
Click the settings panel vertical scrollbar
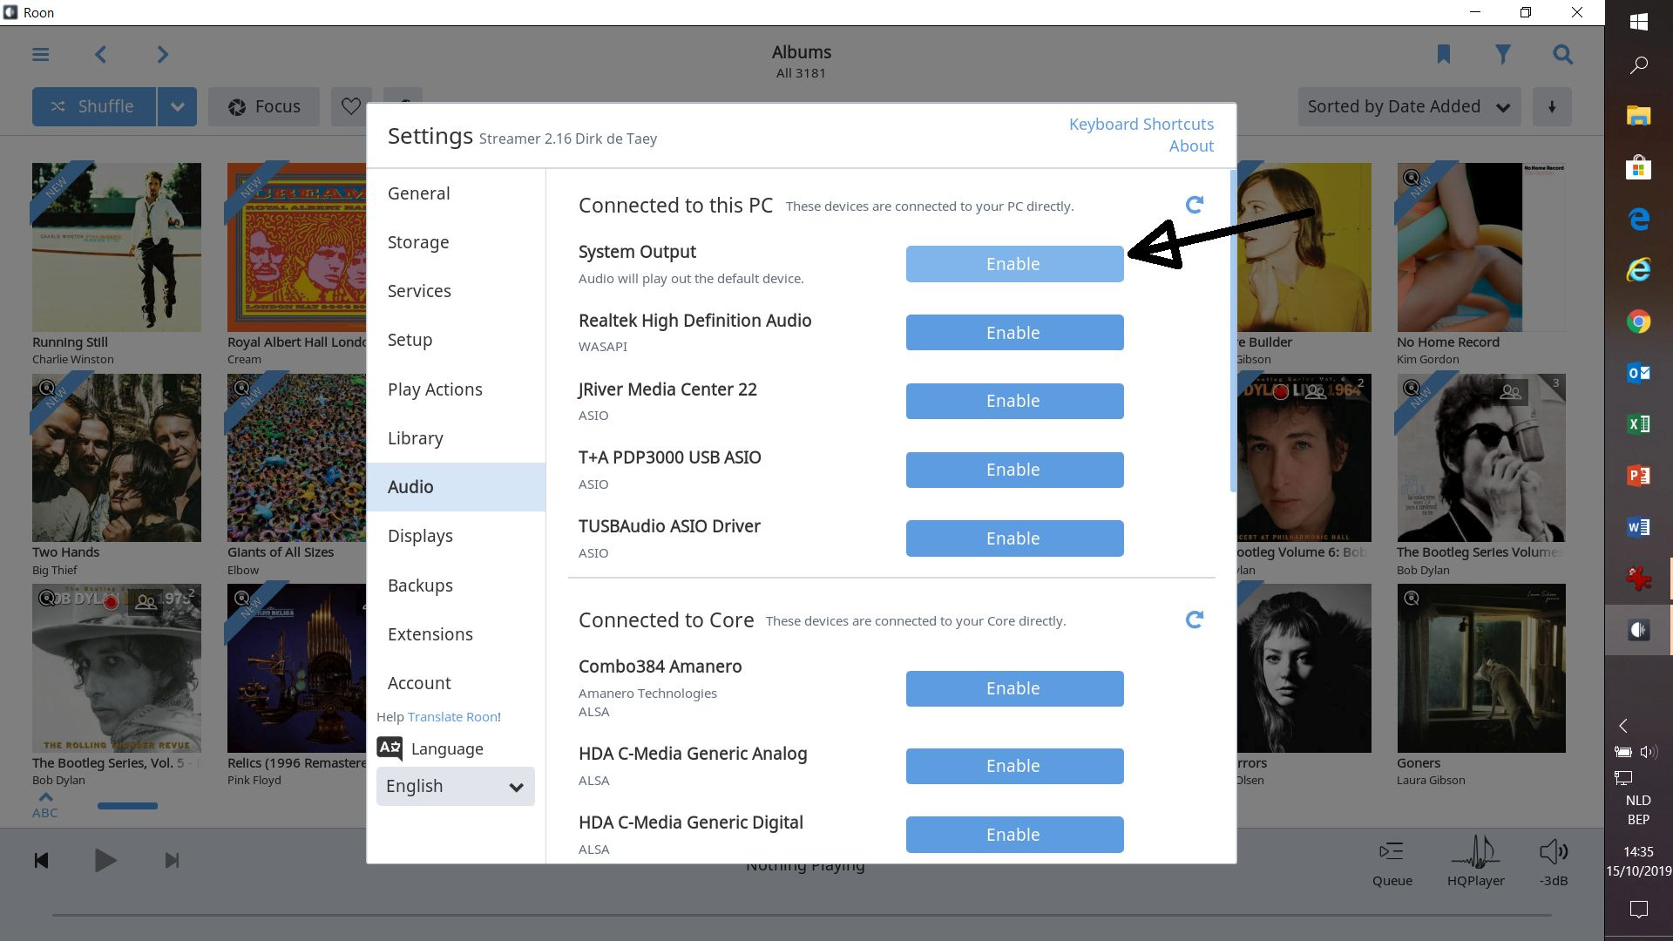tap(1233, 331)
